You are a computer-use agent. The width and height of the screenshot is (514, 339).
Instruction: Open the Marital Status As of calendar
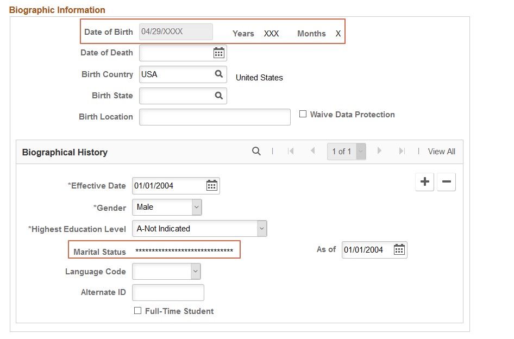399,250
